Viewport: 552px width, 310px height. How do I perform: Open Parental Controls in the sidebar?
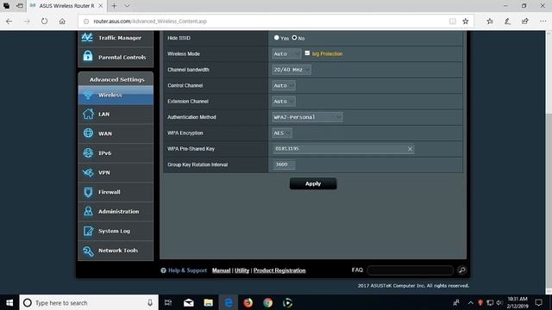pyautogui.click(x=116, y=57)
